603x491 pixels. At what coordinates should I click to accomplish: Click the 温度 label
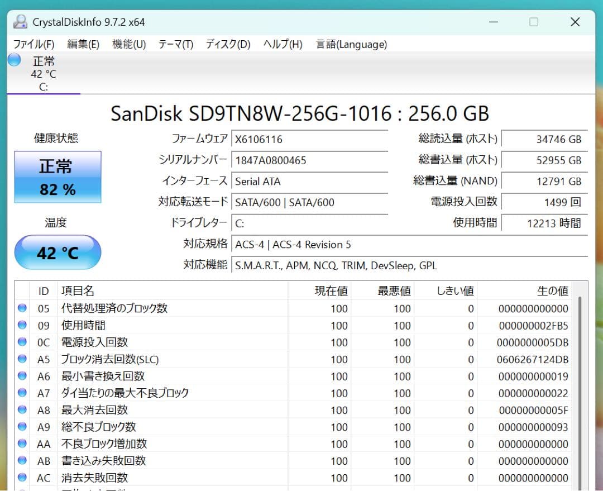tap(56, 222)
